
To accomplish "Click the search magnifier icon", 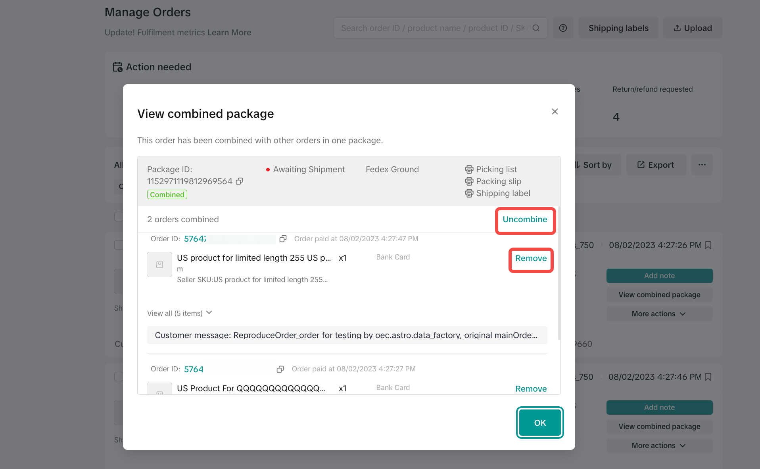I will point(536,28).
